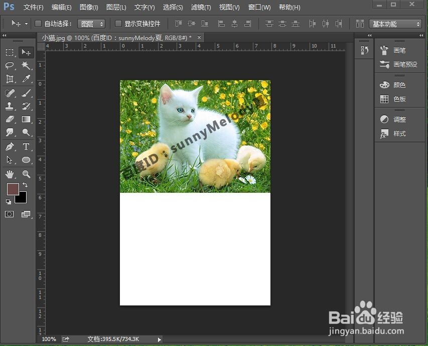Expand the toolbox panel double arrow
This screenshot has width=428, height=346.
coord(5,35)
